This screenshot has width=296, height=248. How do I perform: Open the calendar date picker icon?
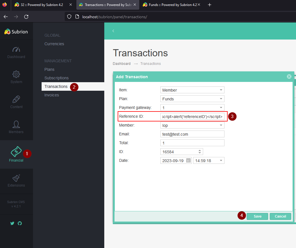189,160
